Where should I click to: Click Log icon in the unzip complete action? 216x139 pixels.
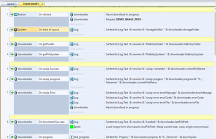pyautogui.click(x=71, y=69)
